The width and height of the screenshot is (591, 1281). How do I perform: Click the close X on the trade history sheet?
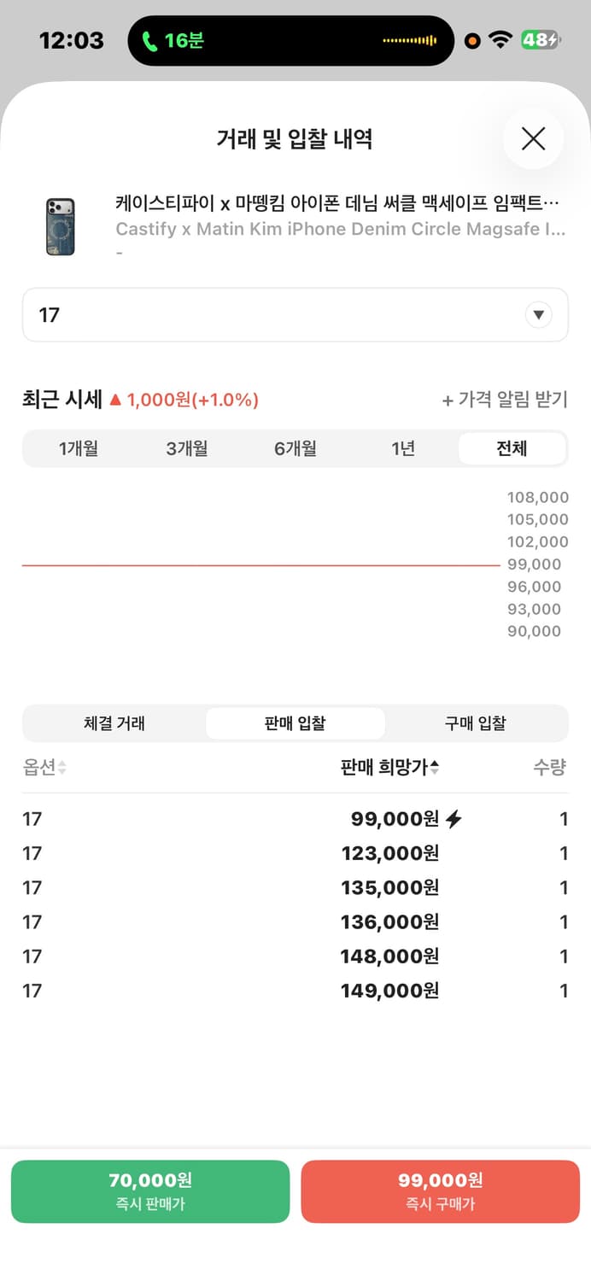pyautogui.click(x=533, y=138)
